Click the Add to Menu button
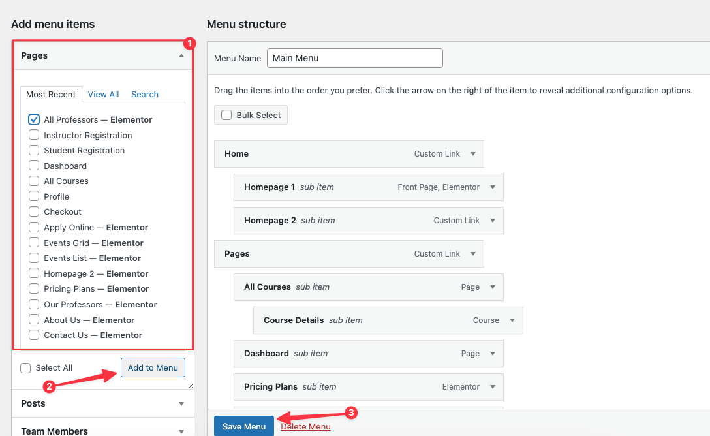This screenshot has height=436, width=710. [x=153, y=367]
